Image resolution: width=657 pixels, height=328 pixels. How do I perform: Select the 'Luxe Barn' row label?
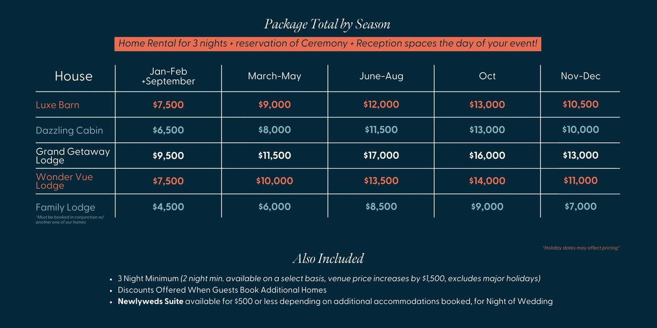click(58, 105)
